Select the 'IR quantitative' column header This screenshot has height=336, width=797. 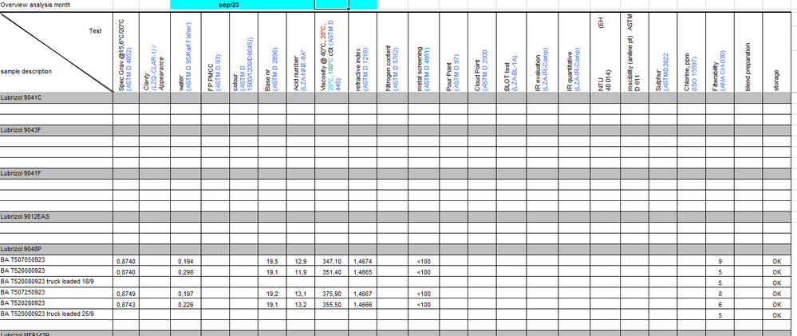tap(574, 53)
